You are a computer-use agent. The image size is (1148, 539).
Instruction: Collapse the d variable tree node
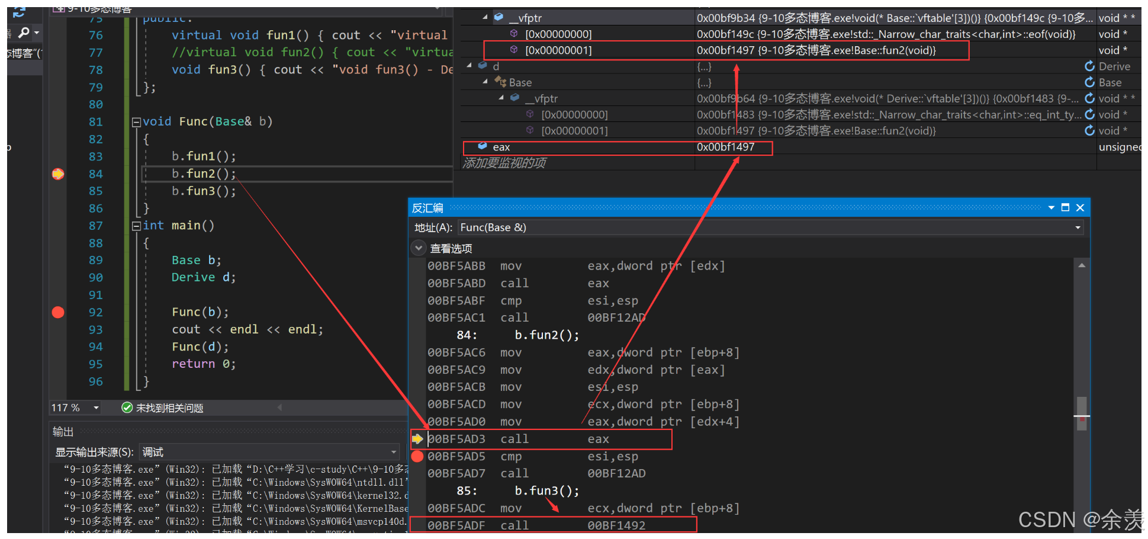click(469, 66)
